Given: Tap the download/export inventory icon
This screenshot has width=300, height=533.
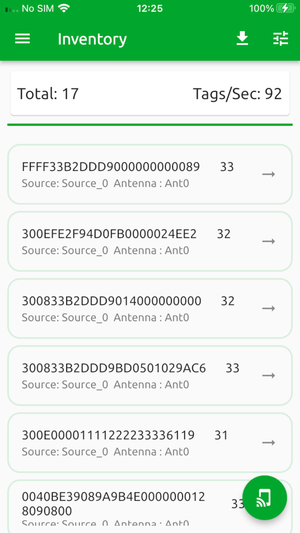Looking at the screenshot, I should click(242, 39).
